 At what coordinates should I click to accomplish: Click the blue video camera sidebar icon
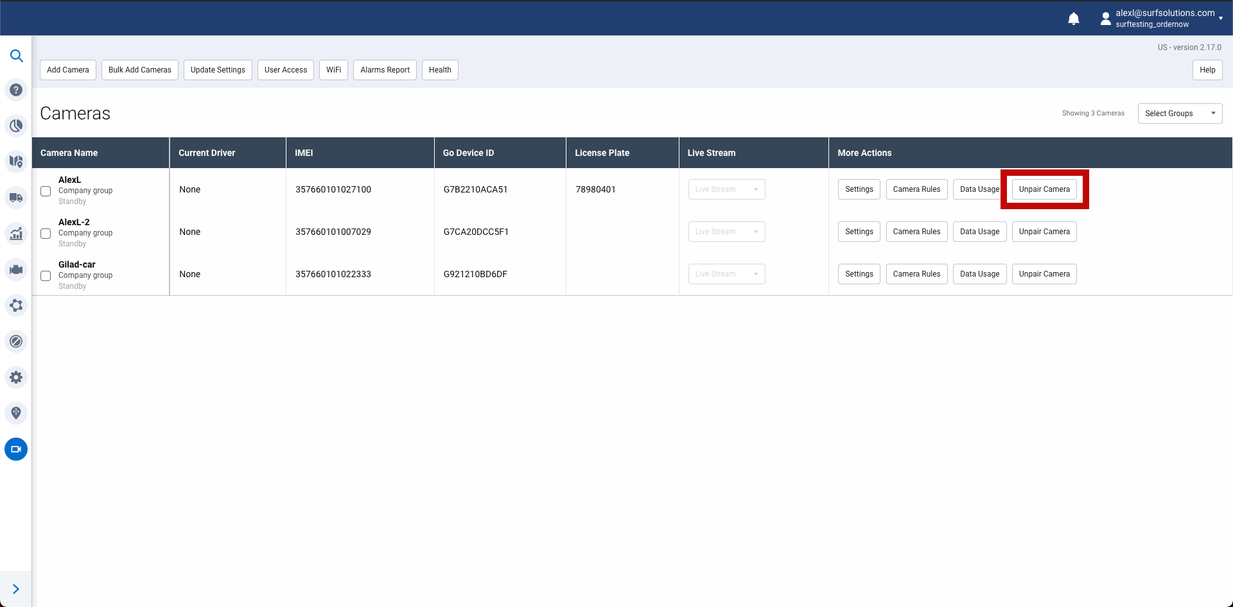(x=16, y=449)
